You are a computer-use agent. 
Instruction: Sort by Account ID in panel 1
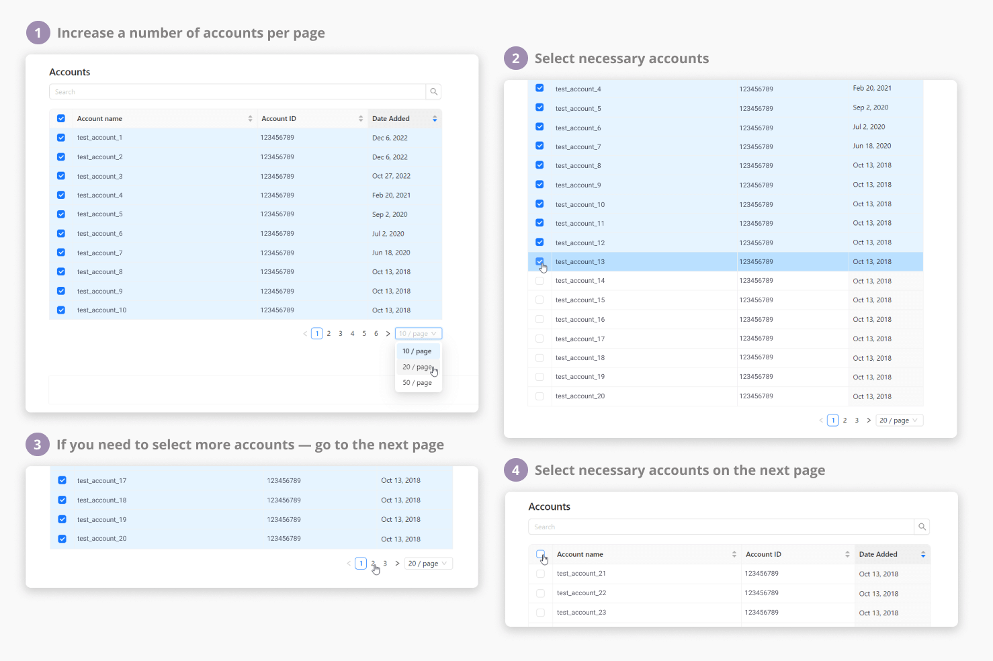[x=361, y=119]
